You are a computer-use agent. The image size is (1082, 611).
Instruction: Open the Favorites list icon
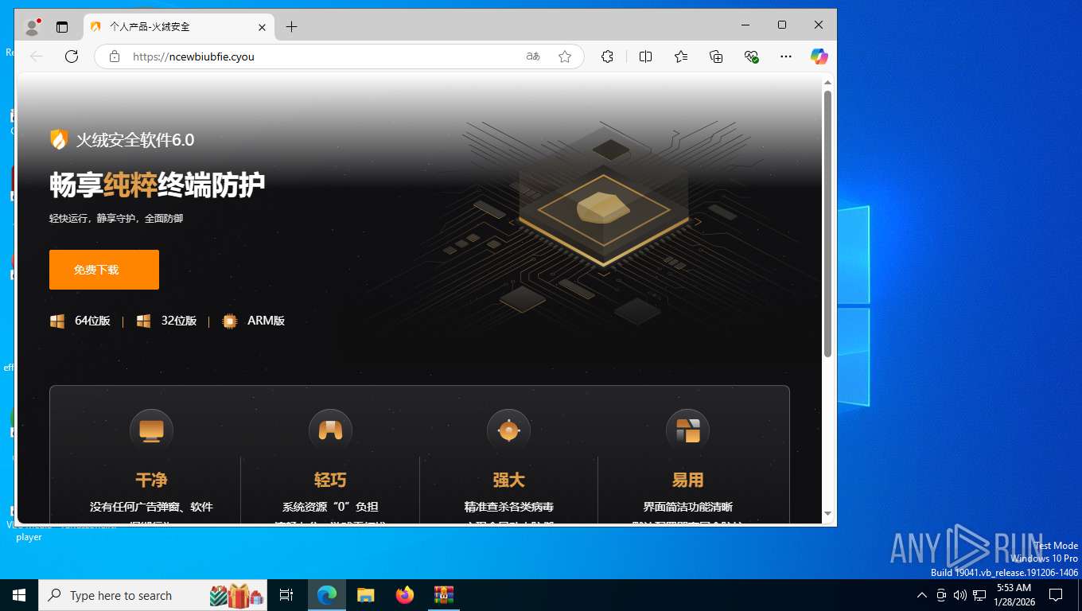[681, 56]
